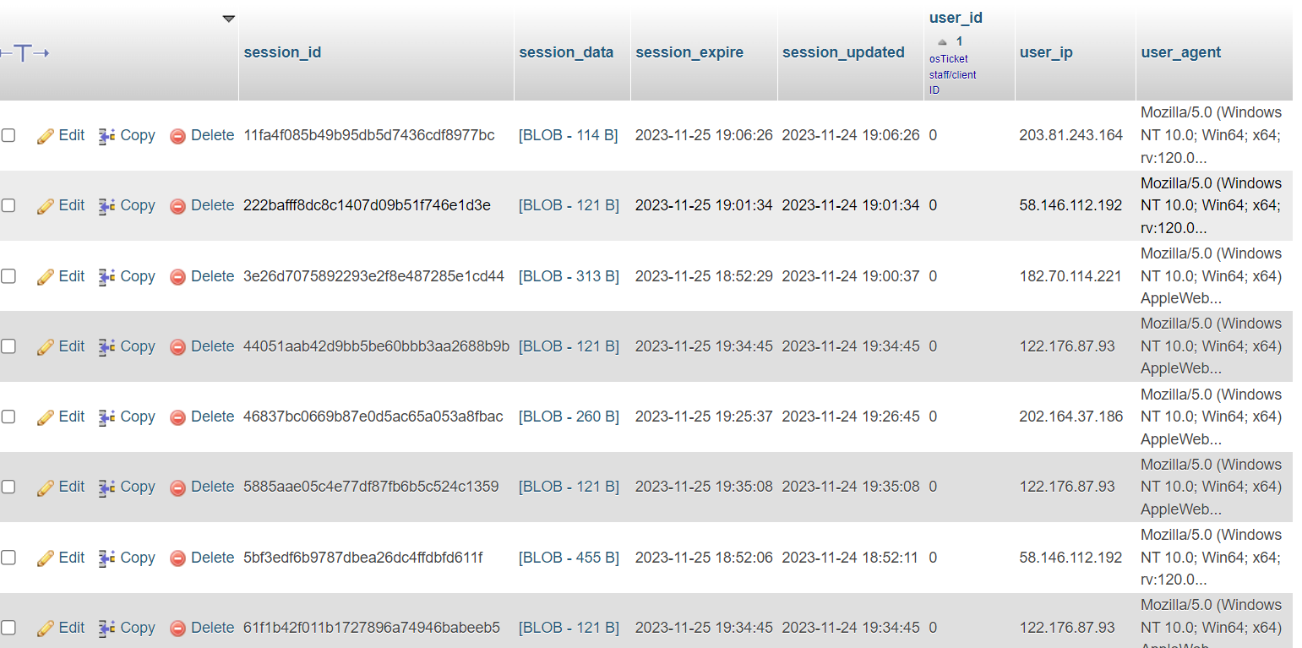Tick the checkbox for row with IP 182.70.114.221
The height and width of the screenshot is (648, 1302).
point(8,276)
